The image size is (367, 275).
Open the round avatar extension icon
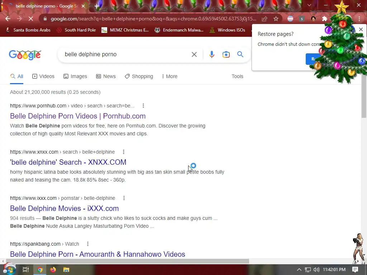pos(313,19)
